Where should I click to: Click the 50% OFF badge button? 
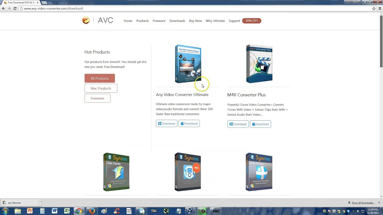tap(252, 21)
